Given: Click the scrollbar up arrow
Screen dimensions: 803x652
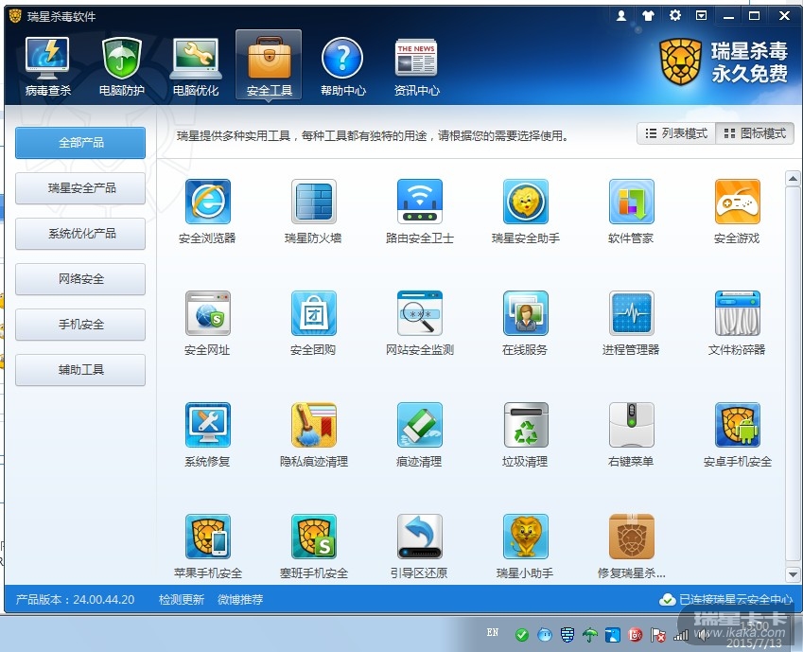Looking at the screenshot, I should pyautogui.click(x=793, y=179).
